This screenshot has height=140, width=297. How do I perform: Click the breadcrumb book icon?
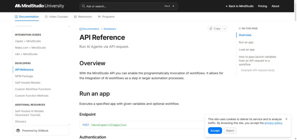point(81,29)
